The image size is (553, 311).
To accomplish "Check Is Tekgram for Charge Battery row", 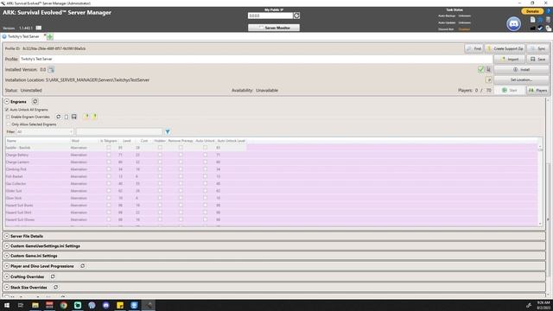I will pos(109,155).
